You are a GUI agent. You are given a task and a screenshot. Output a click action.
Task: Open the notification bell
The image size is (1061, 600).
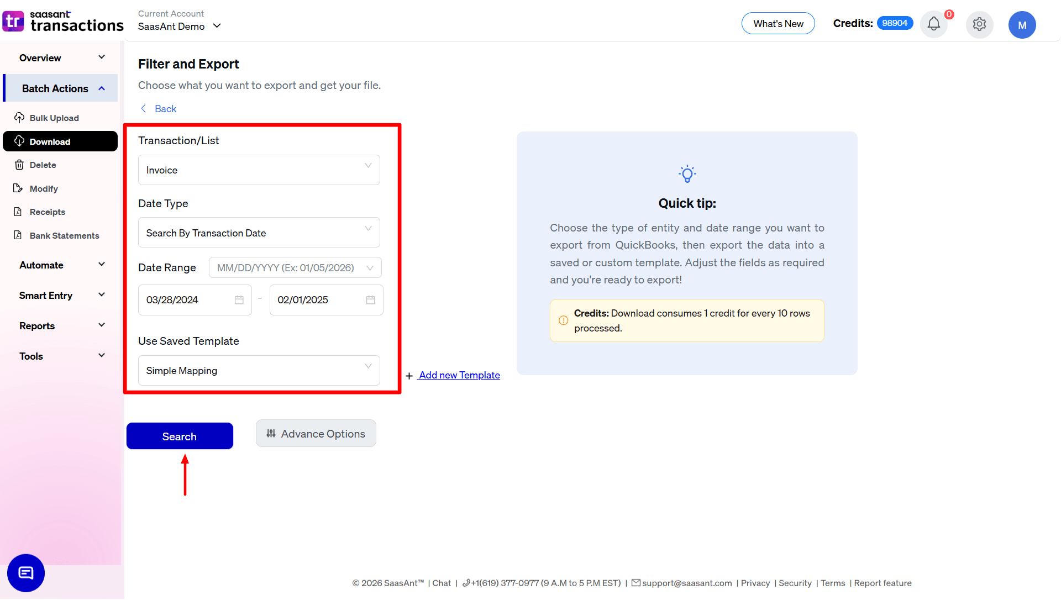coord(934,24)
